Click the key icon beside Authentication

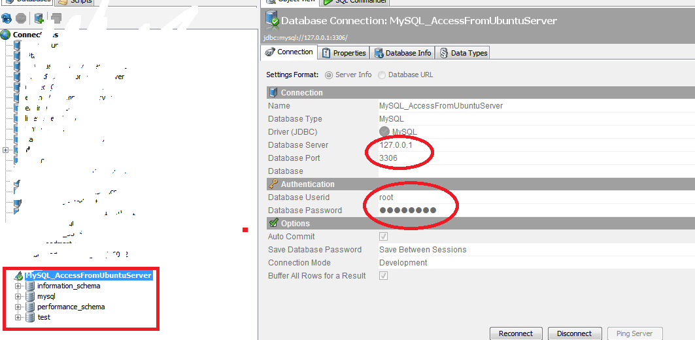(273, 184)
